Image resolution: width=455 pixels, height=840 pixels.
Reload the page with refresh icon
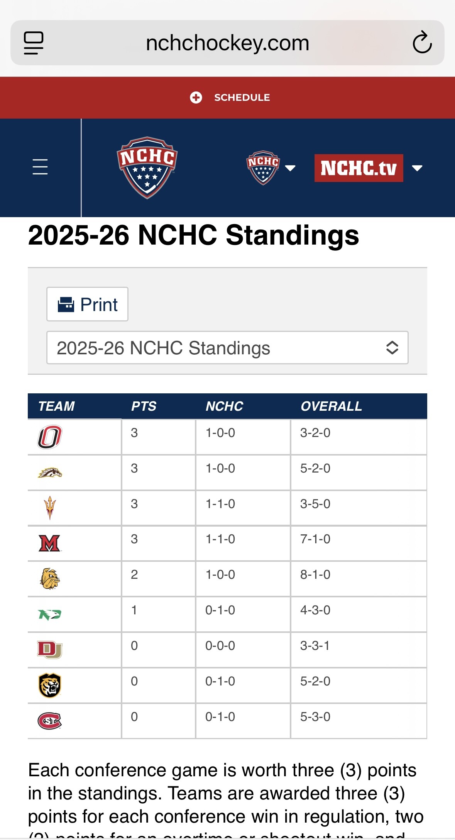click(422, 43)
